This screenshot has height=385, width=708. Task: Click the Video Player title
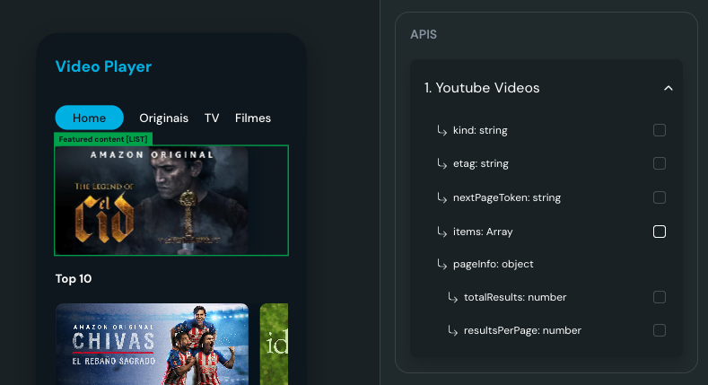click(103, 66)
